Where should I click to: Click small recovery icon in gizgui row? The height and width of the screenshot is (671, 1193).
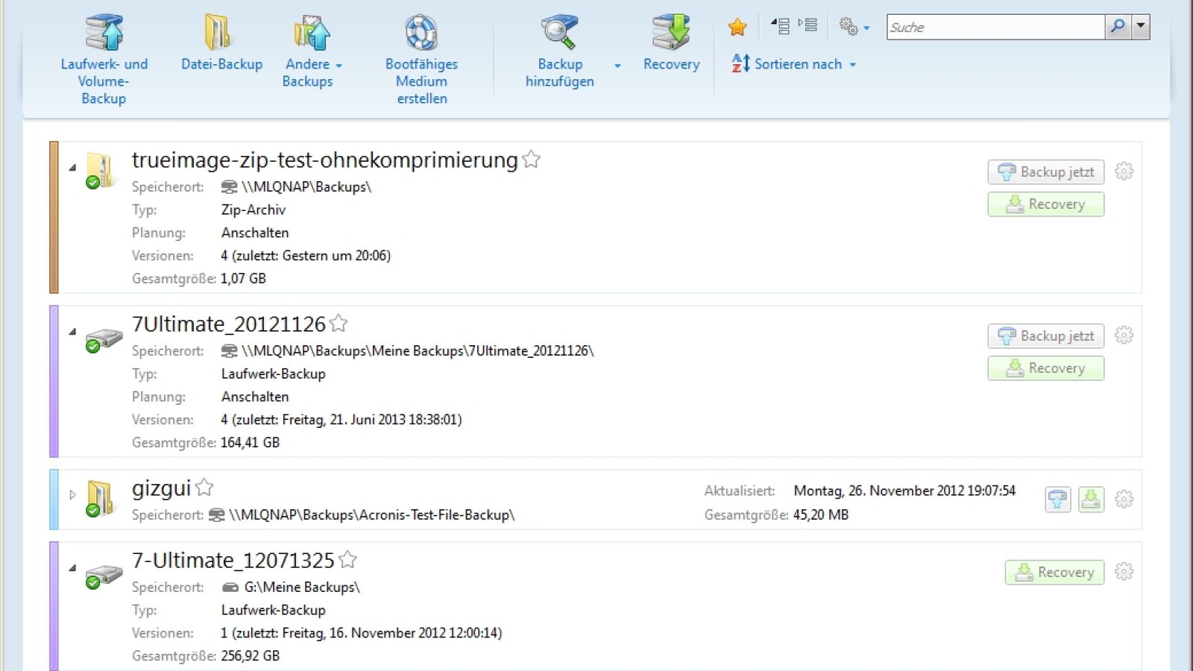pos(1091,499)
